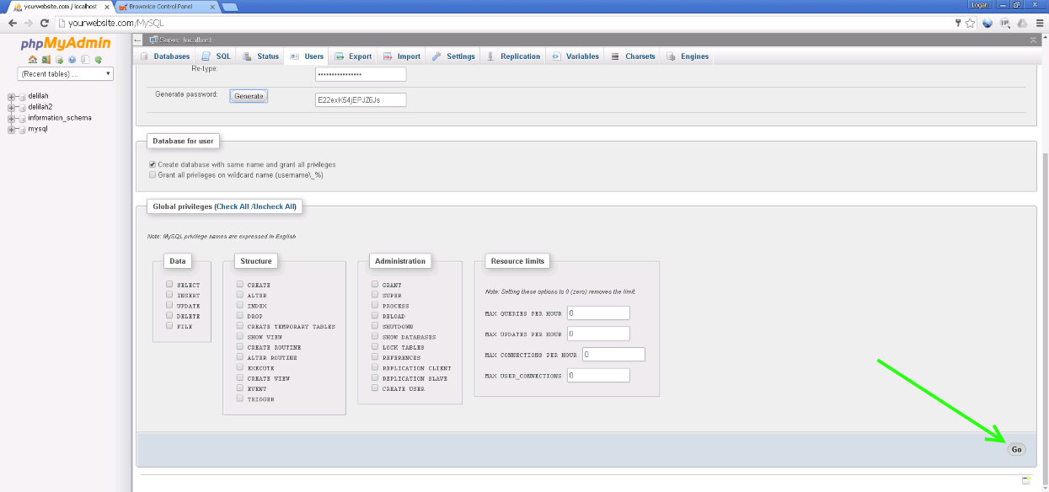Enable the TRIGGER privilege checkbox
This screenshot has width=1049, height=492.
pos(240,398)
